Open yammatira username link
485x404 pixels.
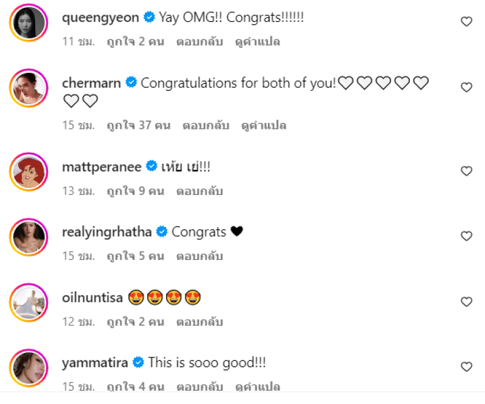[96, 363]
